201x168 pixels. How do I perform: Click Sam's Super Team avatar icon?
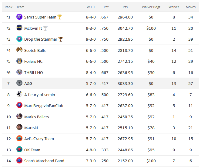19,17
